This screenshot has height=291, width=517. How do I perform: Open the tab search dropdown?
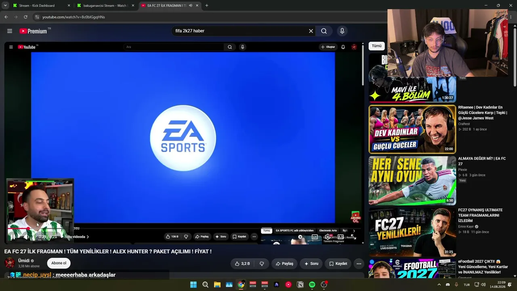coord(5,6)
